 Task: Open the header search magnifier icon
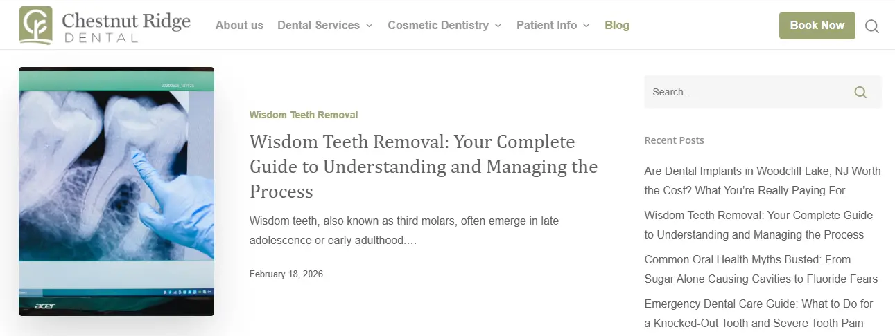[x=872, y=26]
